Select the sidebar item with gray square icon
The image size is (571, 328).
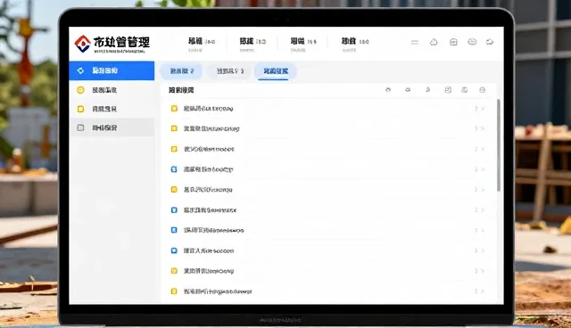(112, 127)
